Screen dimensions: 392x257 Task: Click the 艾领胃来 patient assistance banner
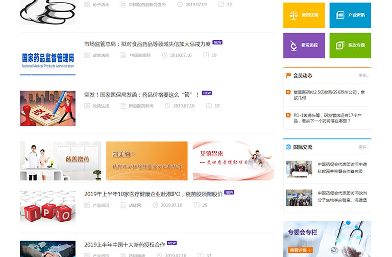coord(233,161)
